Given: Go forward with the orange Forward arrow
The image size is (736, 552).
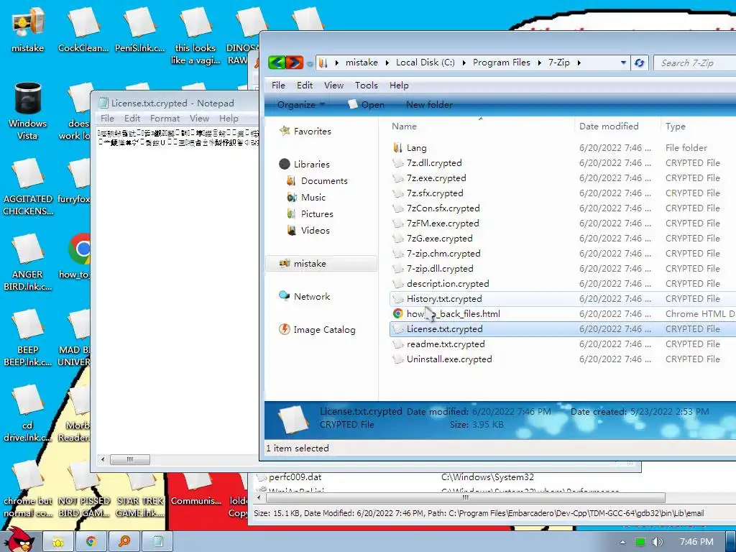Looking at the screenshot, I should (295, 63).
